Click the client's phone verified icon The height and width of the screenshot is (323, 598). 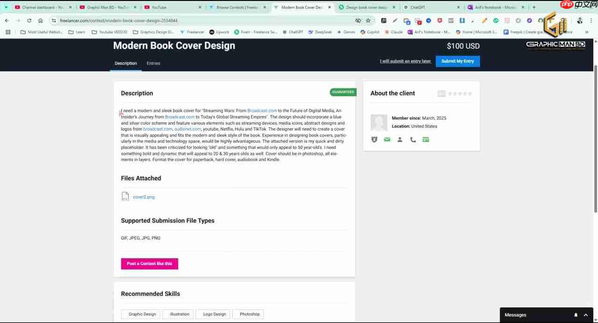tap(413, 140)
